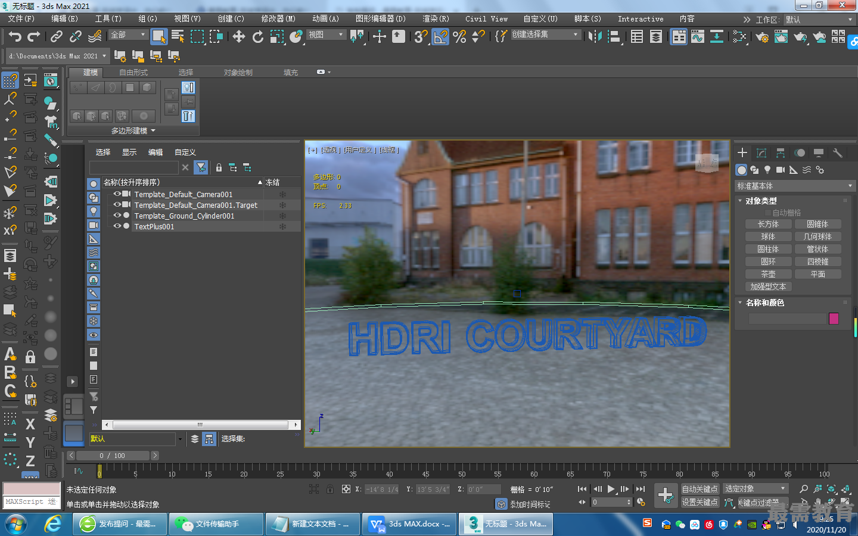Image resolution: width=858 pixels, height=536 pixels.
Task: Toggle visibility eye of Template_Default_Camera001
Action: pyautogui.click(x=117, y=194)
